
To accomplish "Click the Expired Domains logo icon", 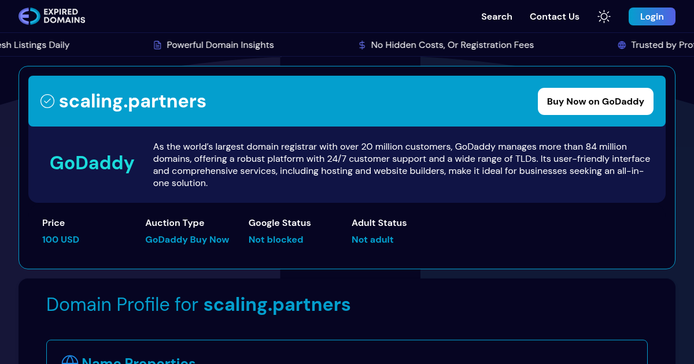I will pos(28,16).
